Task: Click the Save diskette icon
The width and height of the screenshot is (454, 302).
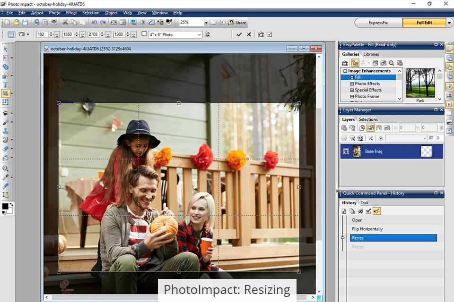Action: click(x=25, y=22)
